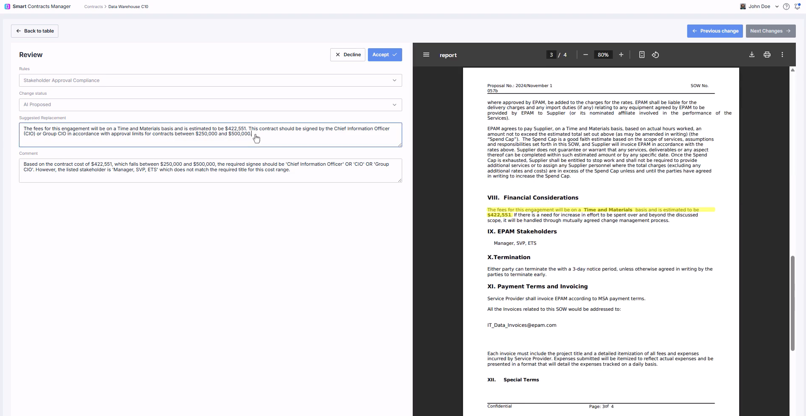Open the John Doe user menu

[759, 7]
